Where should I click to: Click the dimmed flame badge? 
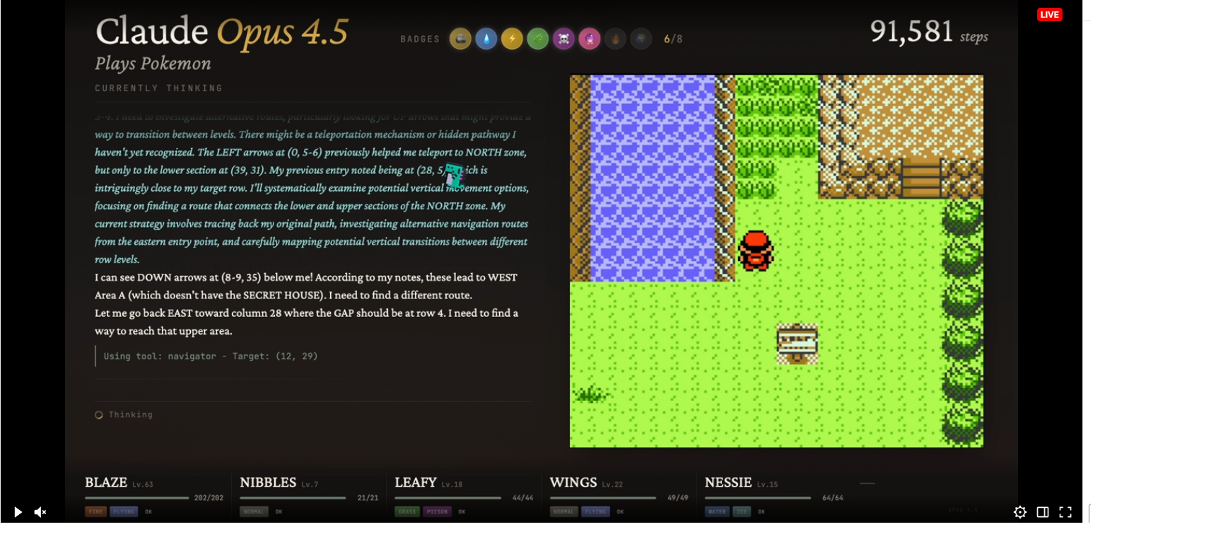(x=615, y=39)
